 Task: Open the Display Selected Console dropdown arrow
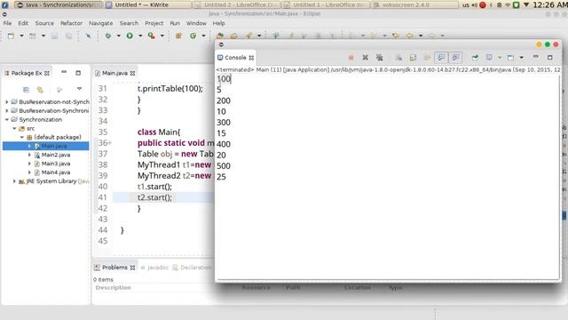coord(500,58)
